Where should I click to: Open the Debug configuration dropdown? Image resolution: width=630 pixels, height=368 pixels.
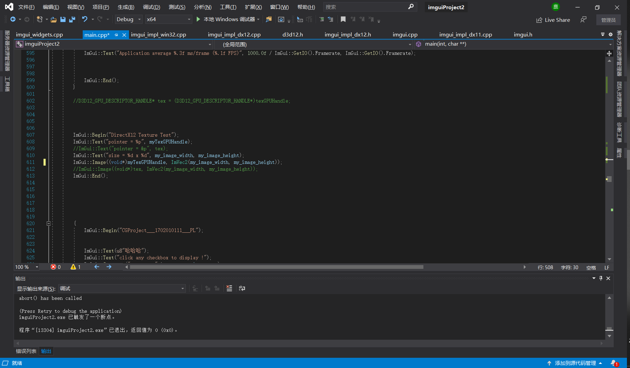[128, 19]
